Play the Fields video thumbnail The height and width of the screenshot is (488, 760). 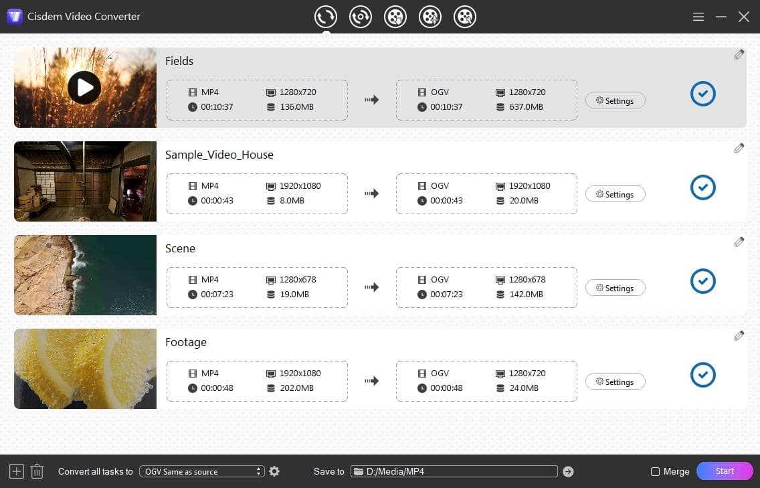(84, 87)
